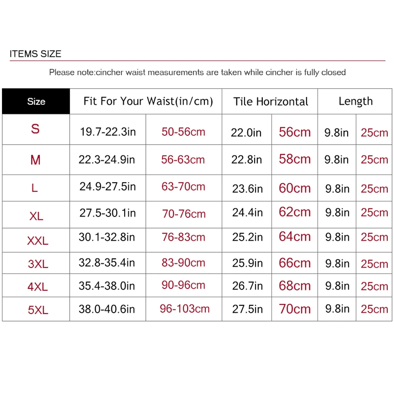Click the black Size header cell
This screenshot has height=394, width=394.
click(36, 102)
